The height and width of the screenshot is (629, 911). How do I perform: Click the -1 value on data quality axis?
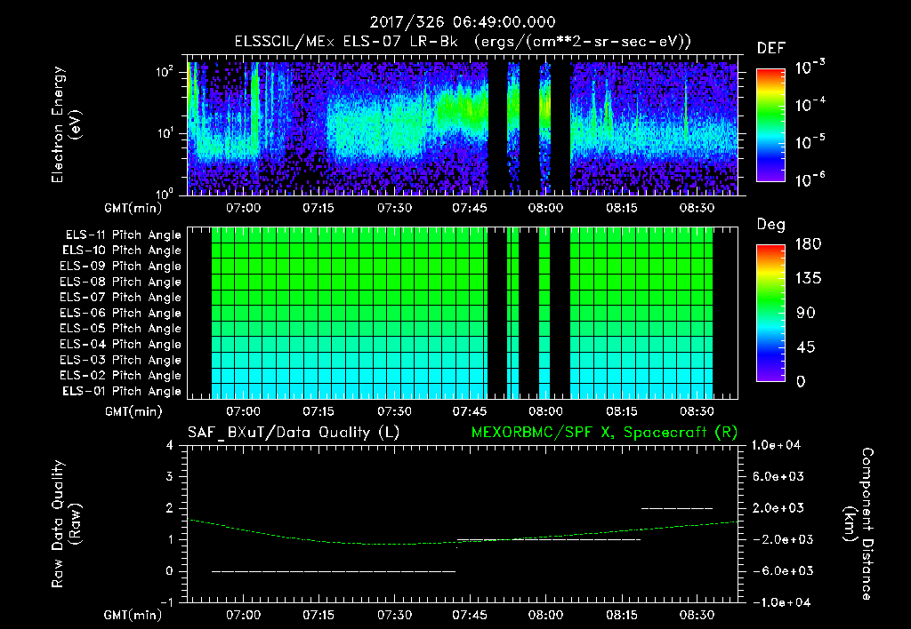point(166,602)
